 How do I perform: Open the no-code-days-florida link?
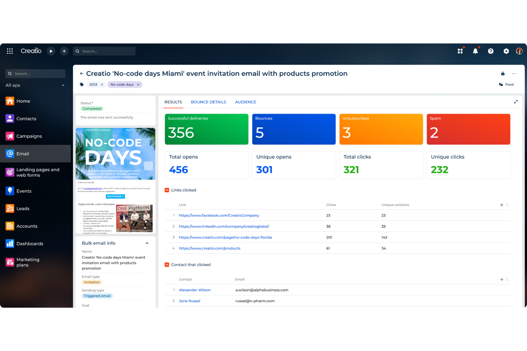pyautogui.click(x=225, y=238)
